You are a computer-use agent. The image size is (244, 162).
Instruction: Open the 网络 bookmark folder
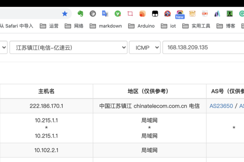click(74, 26)
